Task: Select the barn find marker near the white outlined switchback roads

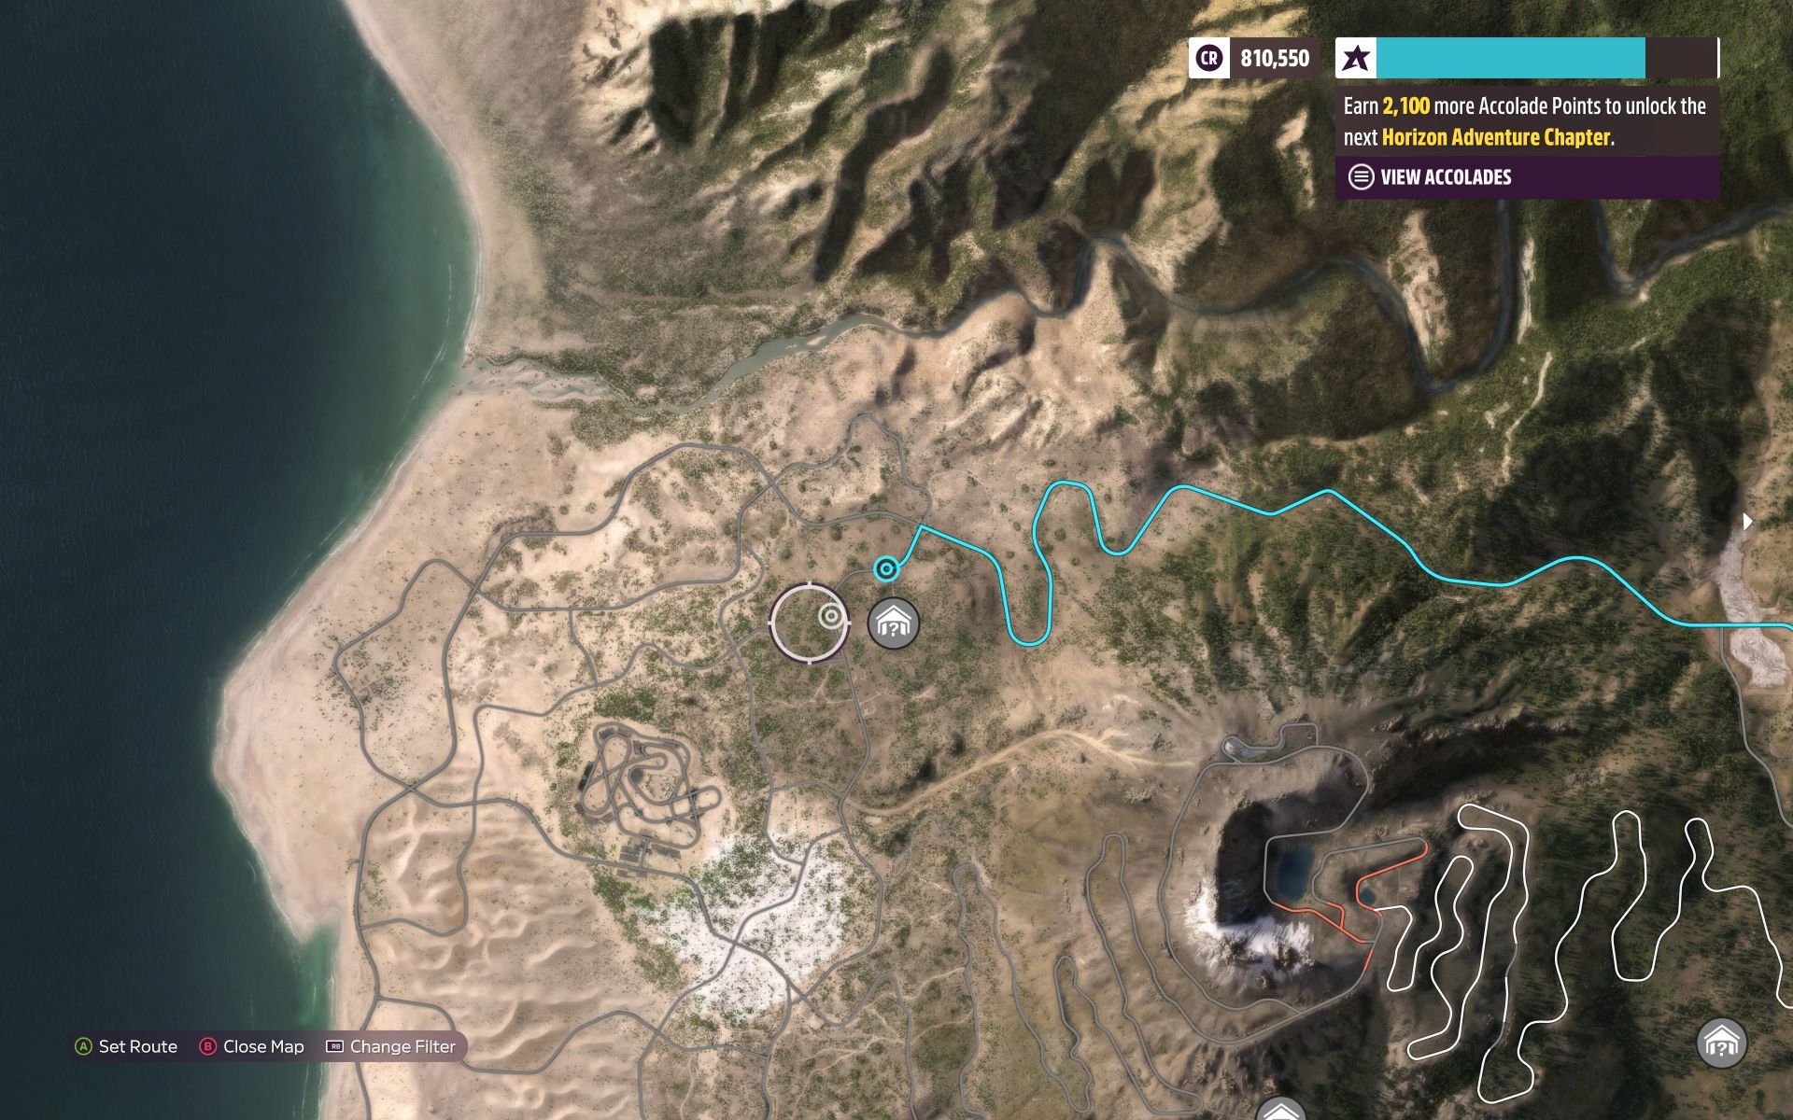Action: point(1721,1043)
